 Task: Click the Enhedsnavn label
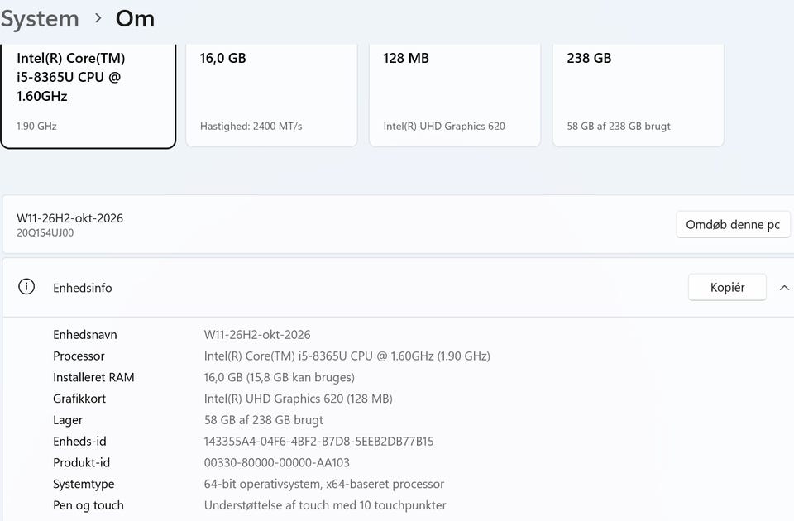(85, 335)
